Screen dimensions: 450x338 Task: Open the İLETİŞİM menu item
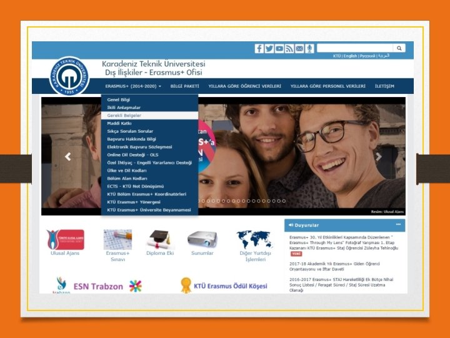click(x=384, y=86)
